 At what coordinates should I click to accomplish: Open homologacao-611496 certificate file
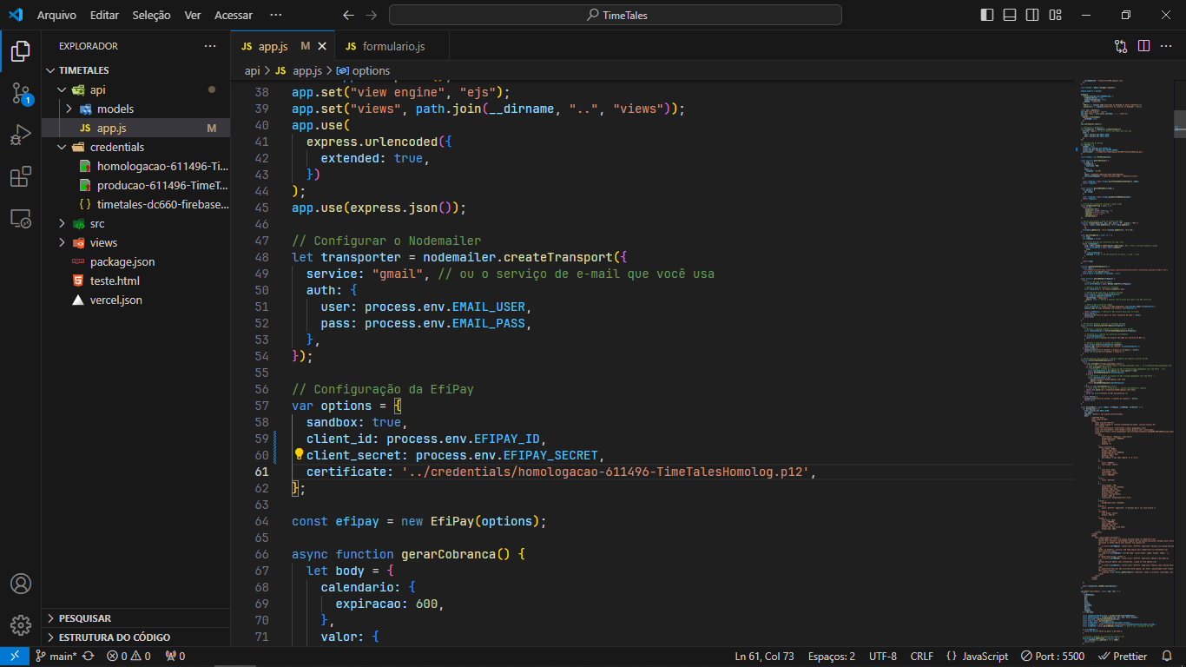(135, 166)
